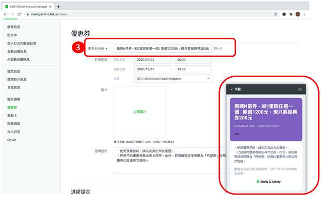Click the 使用說明 usage instructions text area

(164, 159)
